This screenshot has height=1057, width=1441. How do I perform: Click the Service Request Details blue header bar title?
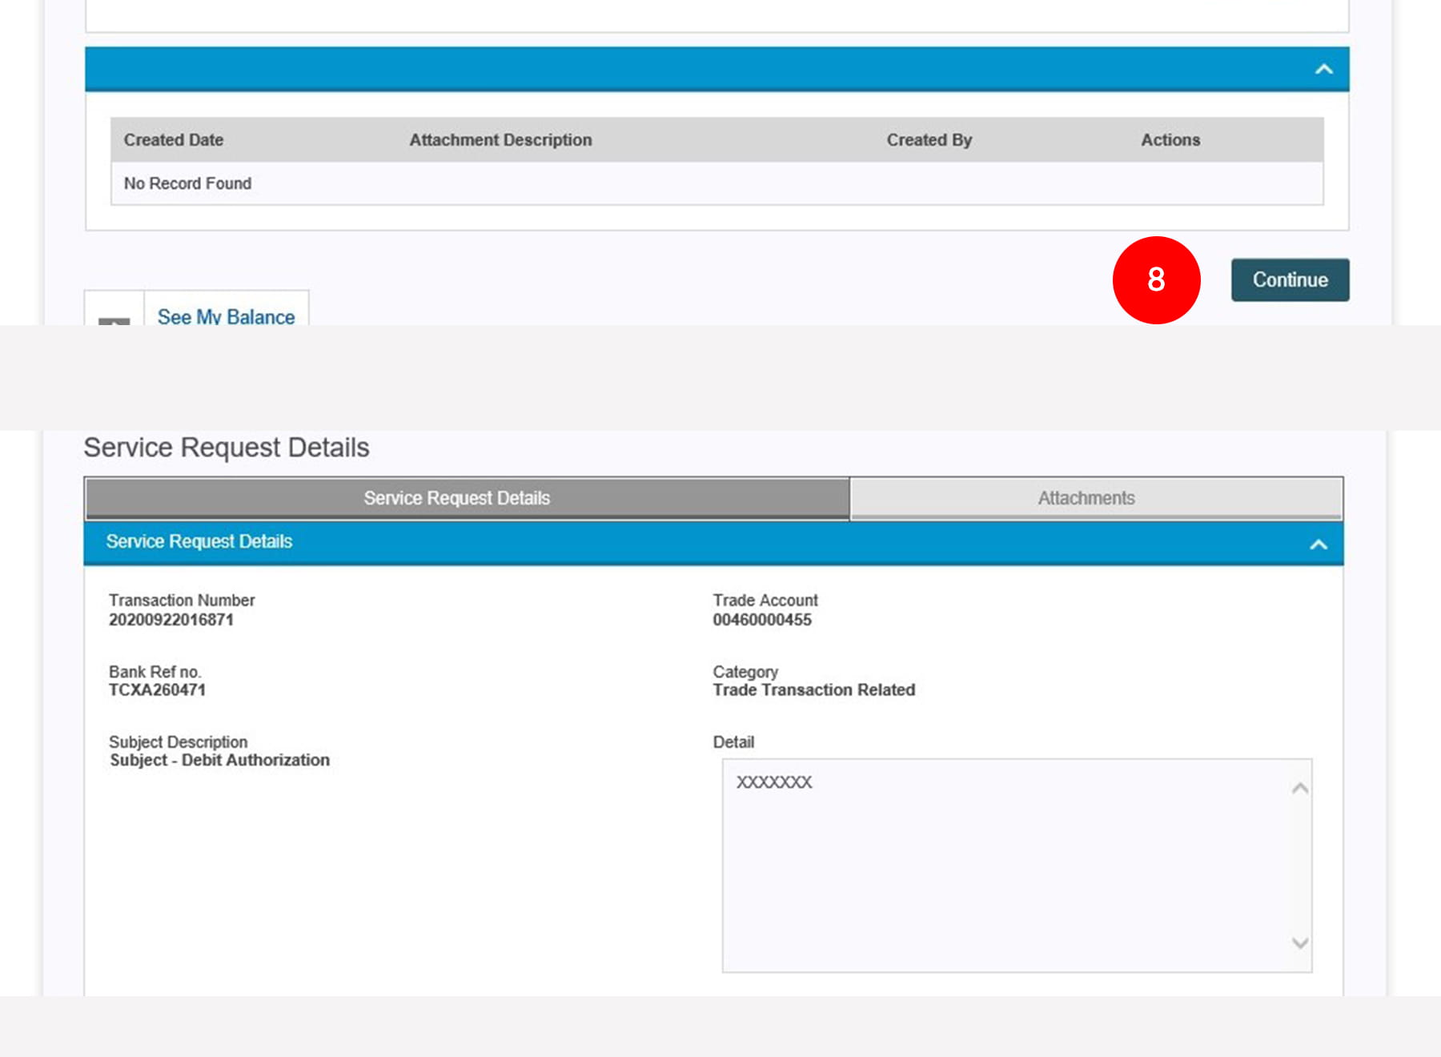[x=199, y=542]
